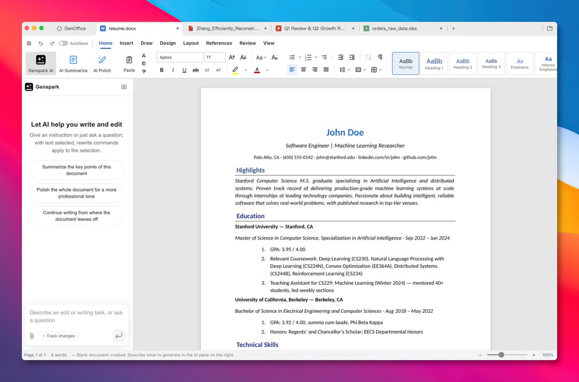Image resolution: width=579 pixels, height=382 pixels.
Task: Set paragraph alignment to left
Action: click(x=292, y=70)
